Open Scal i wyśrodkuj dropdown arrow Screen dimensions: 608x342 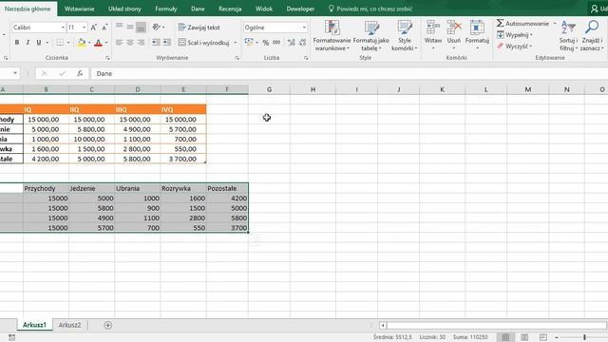click(236, 42)
